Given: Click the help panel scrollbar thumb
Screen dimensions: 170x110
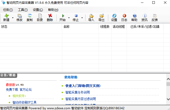Looking at the screenshot, I should pyautogui.click(x=168, y=84).
